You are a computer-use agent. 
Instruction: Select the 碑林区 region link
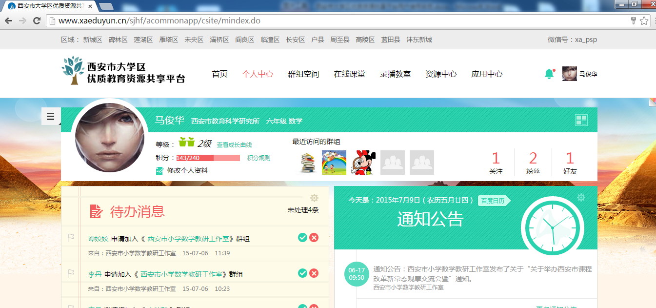(x=118, y=40)
